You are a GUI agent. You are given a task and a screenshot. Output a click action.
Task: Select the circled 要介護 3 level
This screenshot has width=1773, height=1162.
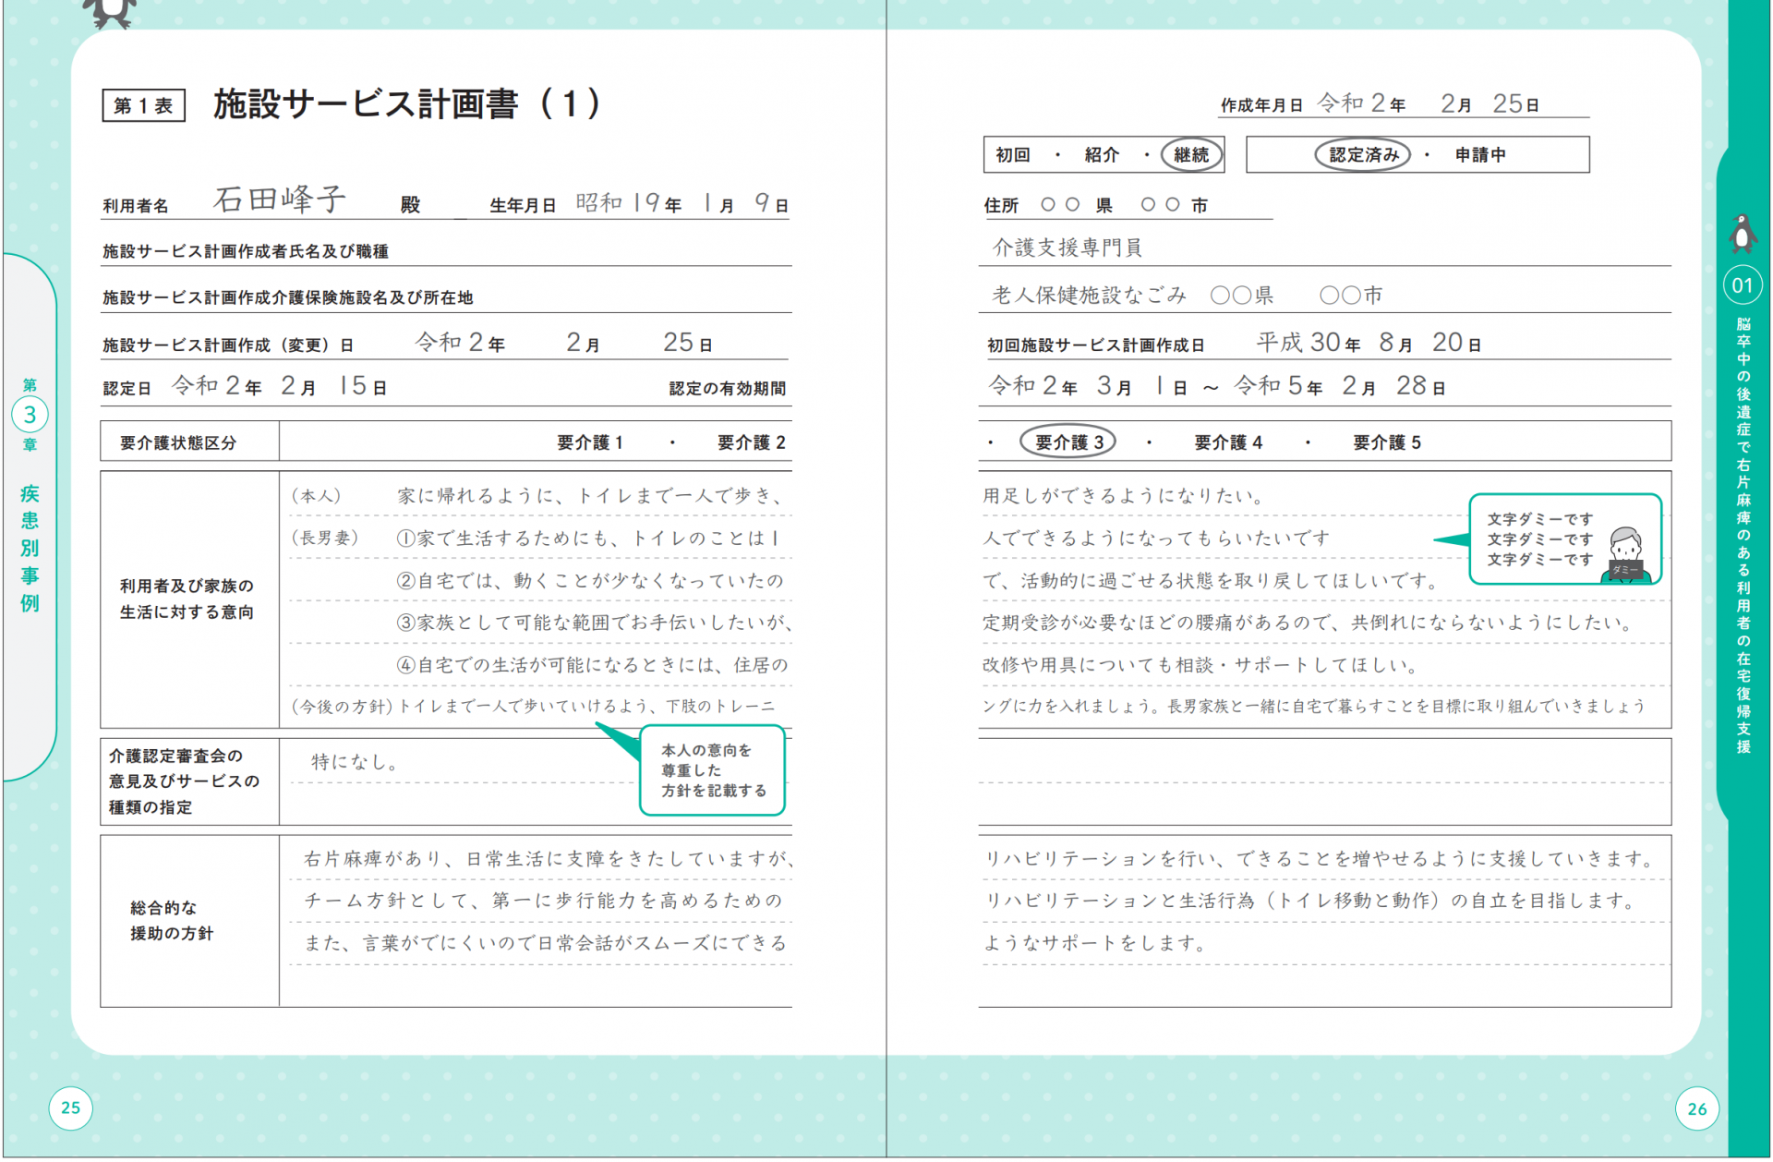tap(1068, 442)
